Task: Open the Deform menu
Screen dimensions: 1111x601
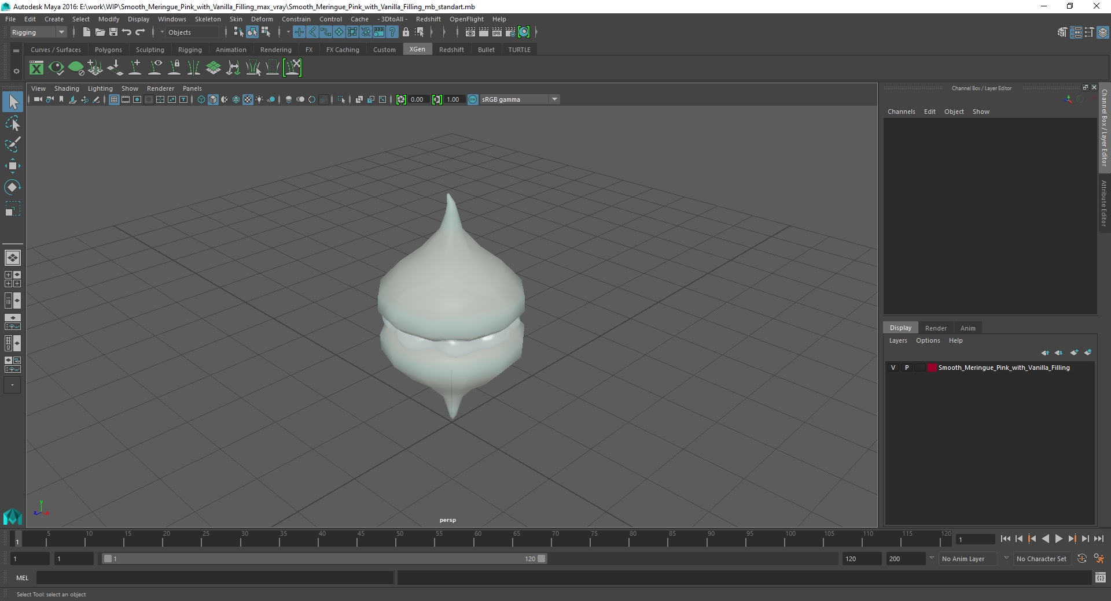Action: click(262, 19)
